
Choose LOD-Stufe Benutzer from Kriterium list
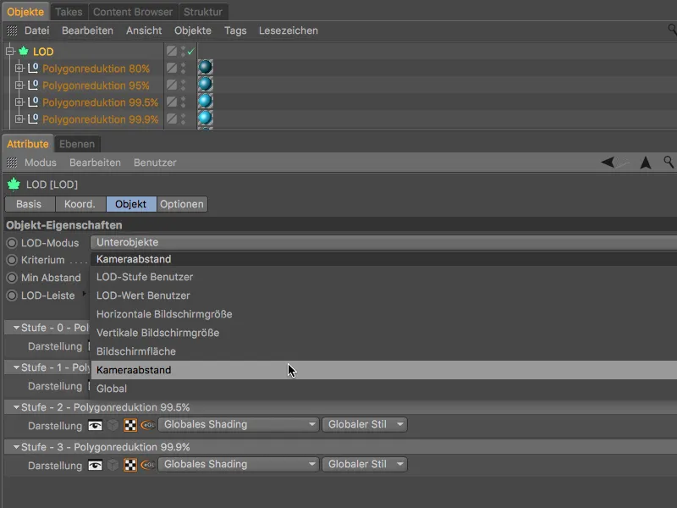point(384,277)
